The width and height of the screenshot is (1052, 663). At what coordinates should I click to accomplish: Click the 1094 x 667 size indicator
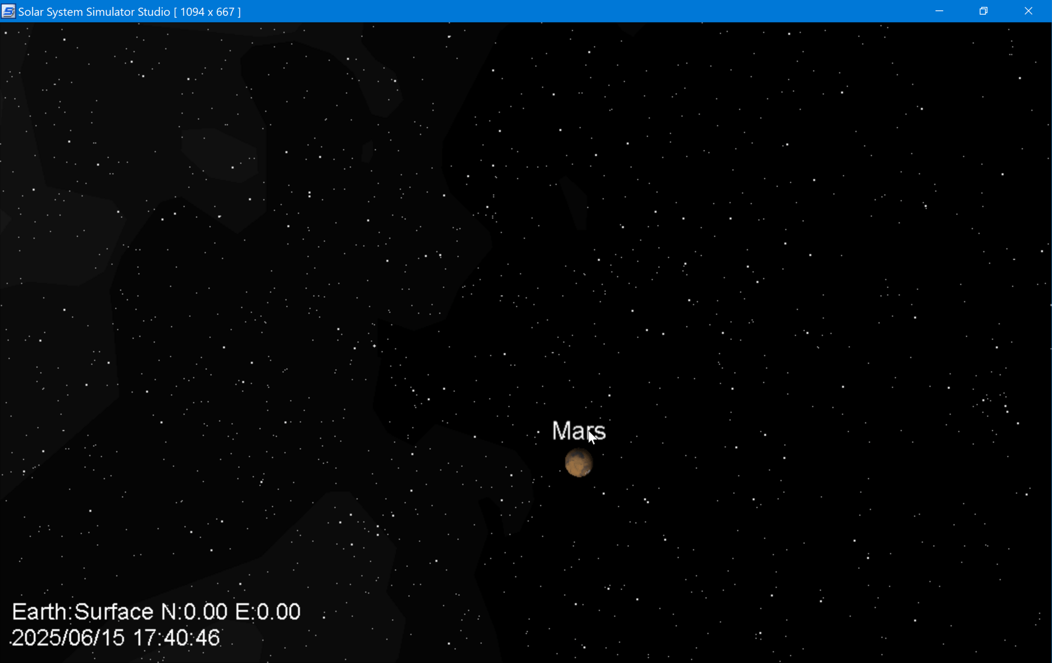coord(207,12)
